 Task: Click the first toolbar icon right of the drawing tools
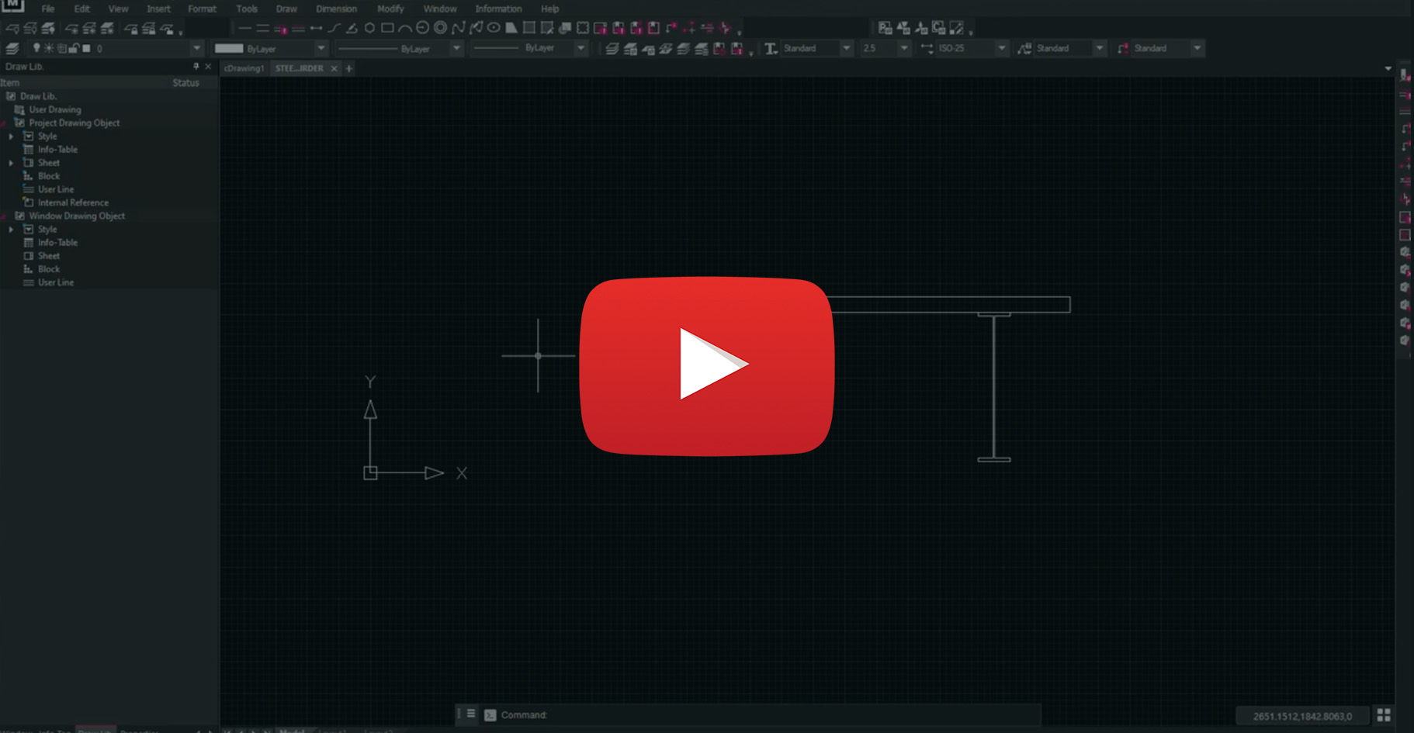[885, 28]
